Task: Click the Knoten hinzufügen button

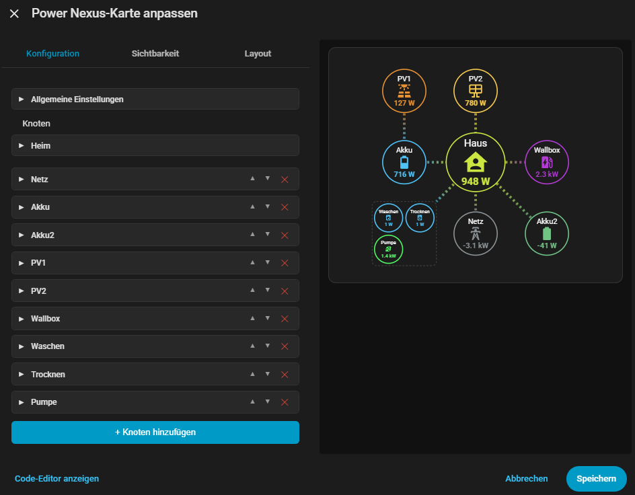Action: 155,432
